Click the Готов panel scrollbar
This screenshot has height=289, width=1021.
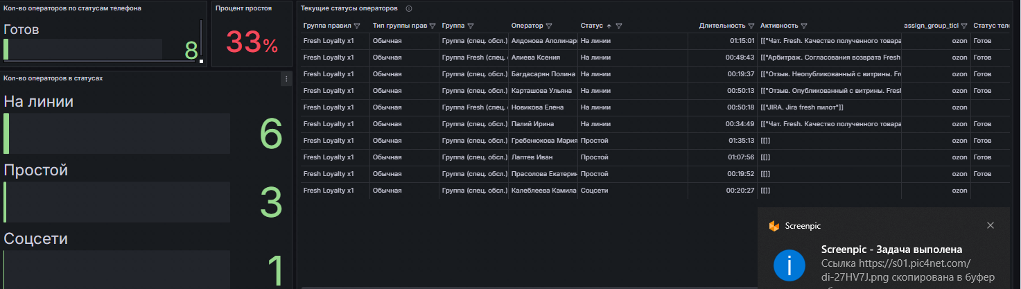202,40
